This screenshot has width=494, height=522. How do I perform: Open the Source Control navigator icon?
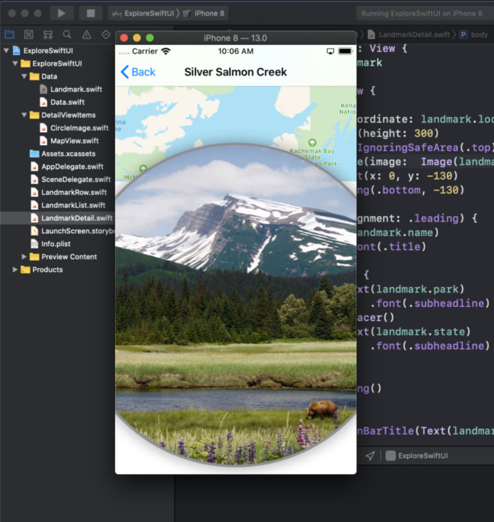click(x=29, y=34)
